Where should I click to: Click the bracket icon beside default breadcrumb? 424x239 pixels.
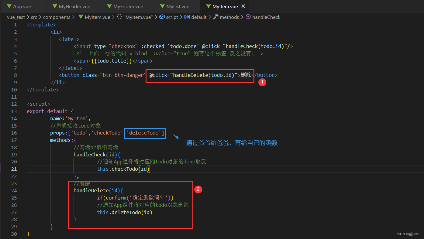(x=187, y=17)
